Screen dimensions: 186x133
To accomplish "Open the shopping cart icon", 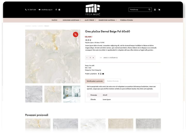I will [x=159, y=10].
